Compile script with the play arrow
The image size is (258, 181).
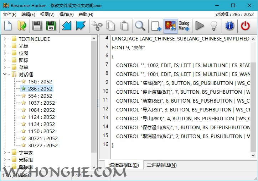click(200, 26)
